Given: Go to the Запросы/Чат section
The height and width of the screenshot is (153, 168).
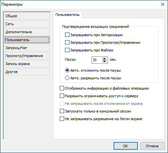Looking at the screenshot, I should coord(27,48).
